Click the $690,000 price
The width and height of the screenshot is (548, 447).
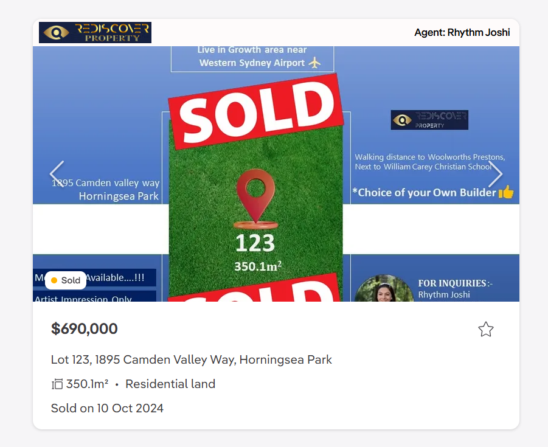point(84,329)
